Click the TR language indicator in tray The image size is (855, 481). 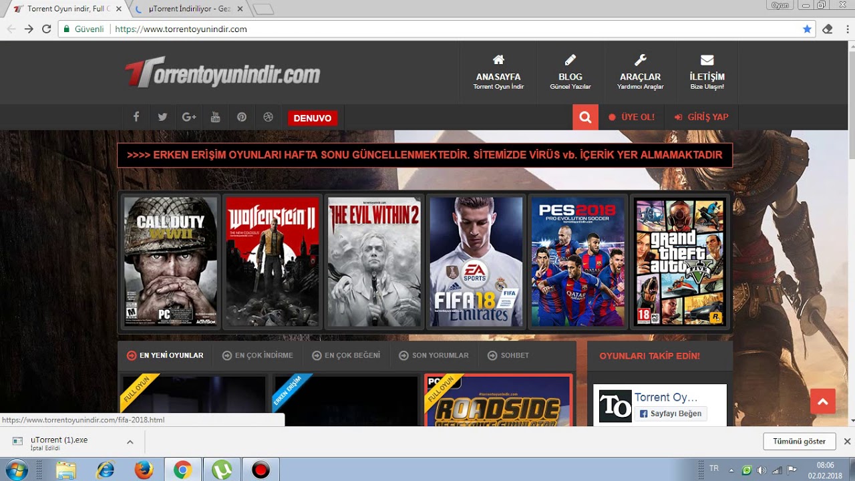[713, 468]
